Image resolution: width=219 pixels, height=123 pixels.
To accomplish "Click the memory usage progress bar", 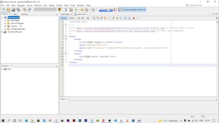I will 106,10.
